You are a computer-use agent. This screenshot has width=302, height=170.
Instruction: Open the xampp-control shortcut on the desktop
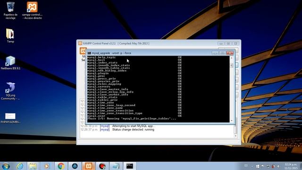(x=32, y=10)
